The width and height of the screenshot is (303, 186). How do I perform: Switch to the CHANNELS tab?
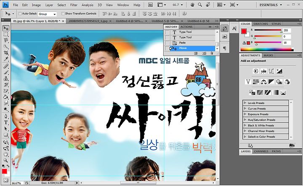pos(261,151)
